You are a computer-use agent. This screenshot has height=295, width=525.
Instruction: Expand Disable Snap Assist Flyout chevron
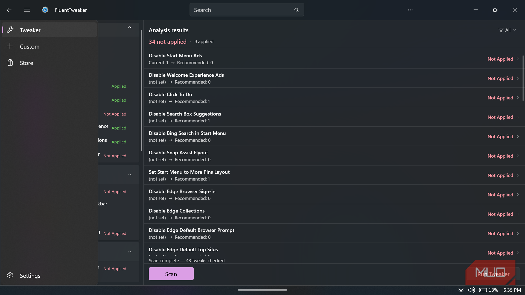518,156
